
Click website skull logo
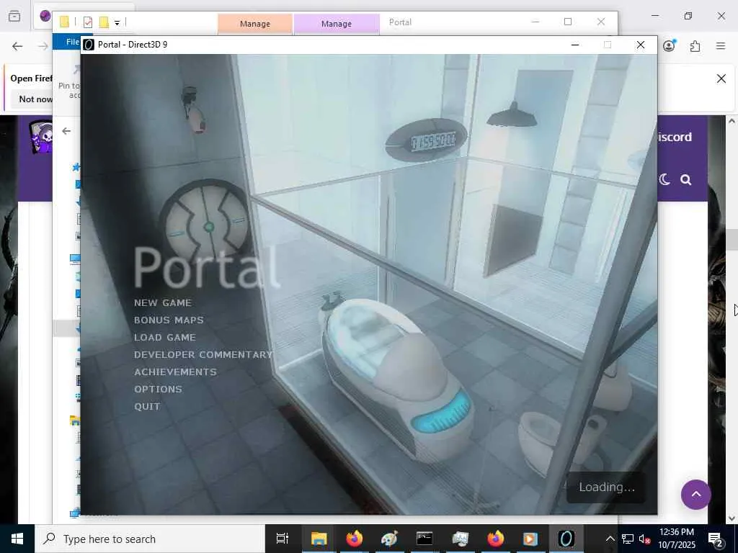(x=41, y=136)
